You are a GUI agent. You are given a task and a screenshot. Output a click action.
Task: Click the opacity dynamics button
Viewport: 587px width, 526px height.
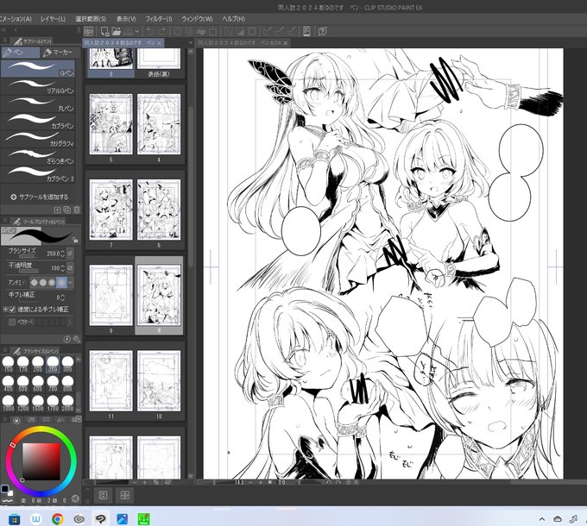point(70,267)
